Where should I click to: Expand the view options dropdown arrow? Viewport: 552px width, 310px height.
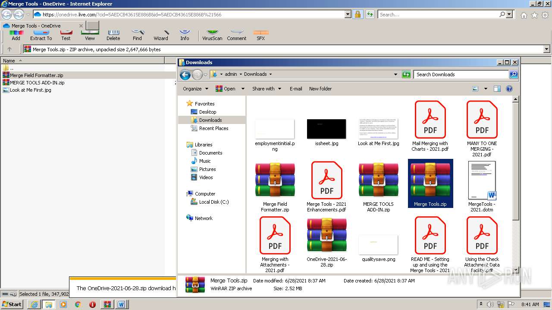[x=485, y=89]
